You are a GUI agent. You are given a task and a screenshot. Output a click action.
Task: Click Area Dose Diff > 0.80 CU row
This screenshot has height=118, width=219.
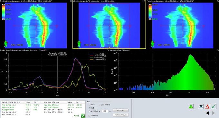click(x=58, y=112)
